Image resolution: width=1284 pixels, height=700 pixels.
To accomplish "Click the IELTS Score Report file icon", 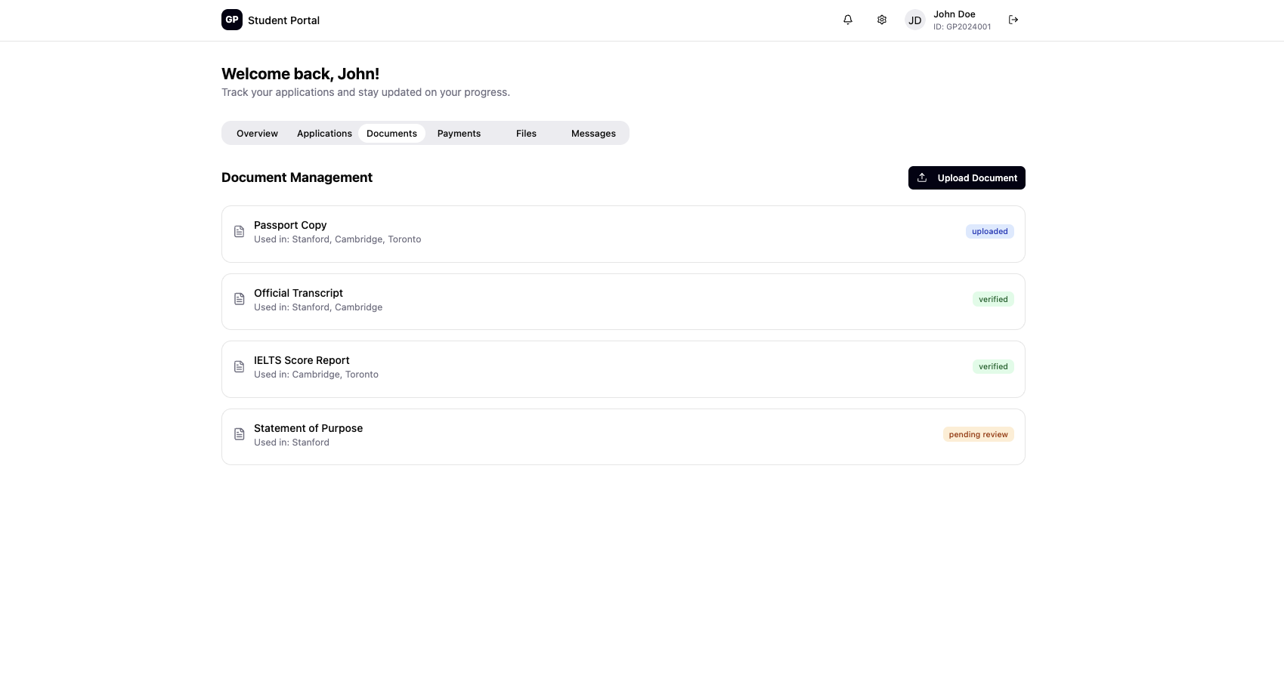I will point(240,367).
